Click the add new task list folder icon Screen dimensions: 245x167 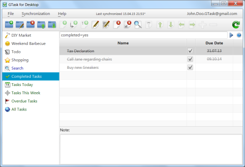[x=9, y=24]
